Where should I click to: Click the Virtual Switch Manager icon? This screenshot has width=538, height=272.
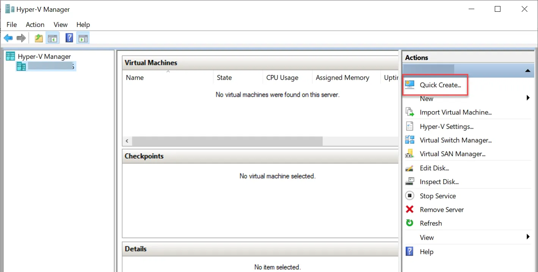[x=410, y=140]
